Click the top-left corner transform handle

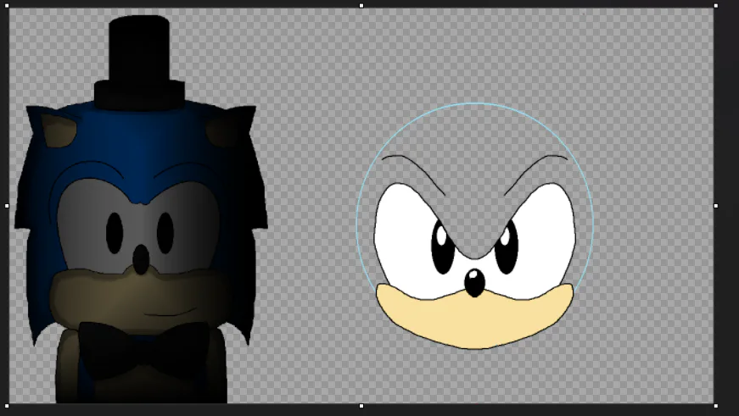[x=7, y=6]
